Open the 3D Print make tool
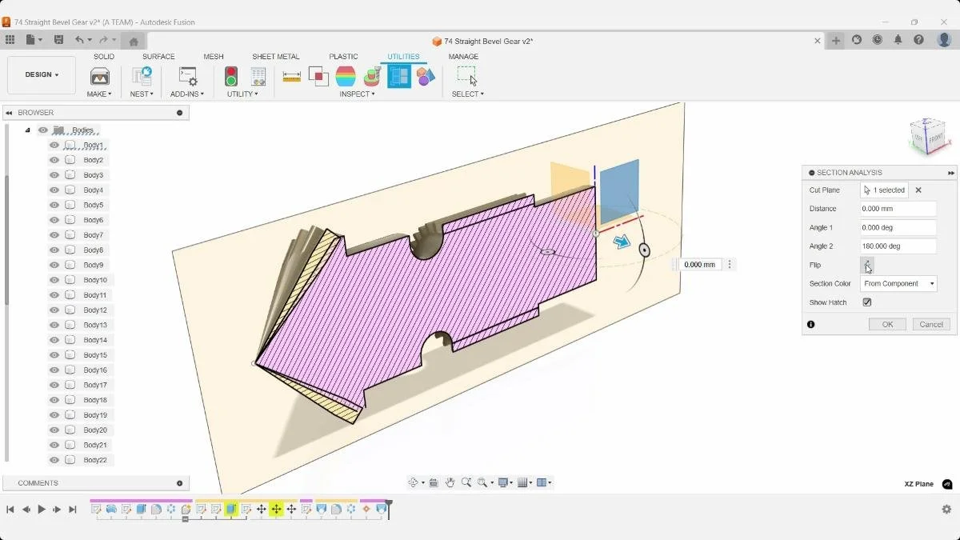Screen dimensions: 960x540 click(100, 77)
